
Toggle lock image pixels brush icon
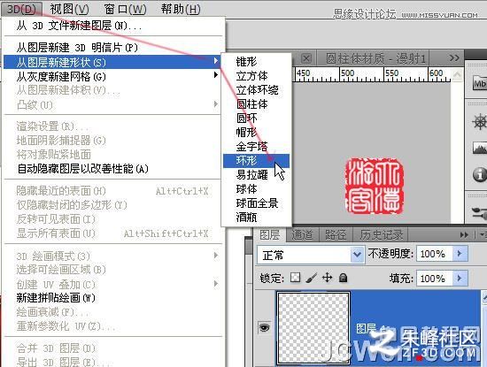pyautogui.click(x=311, y=278)
